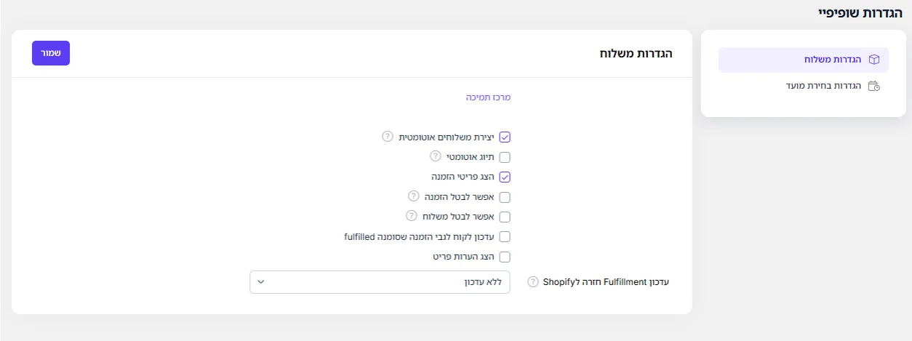Image resolution: width=912 pixels, height=341 pixels.
Task: Click the calendar icon beside הגדרות בחירת מועד
Action: [874, 86]
